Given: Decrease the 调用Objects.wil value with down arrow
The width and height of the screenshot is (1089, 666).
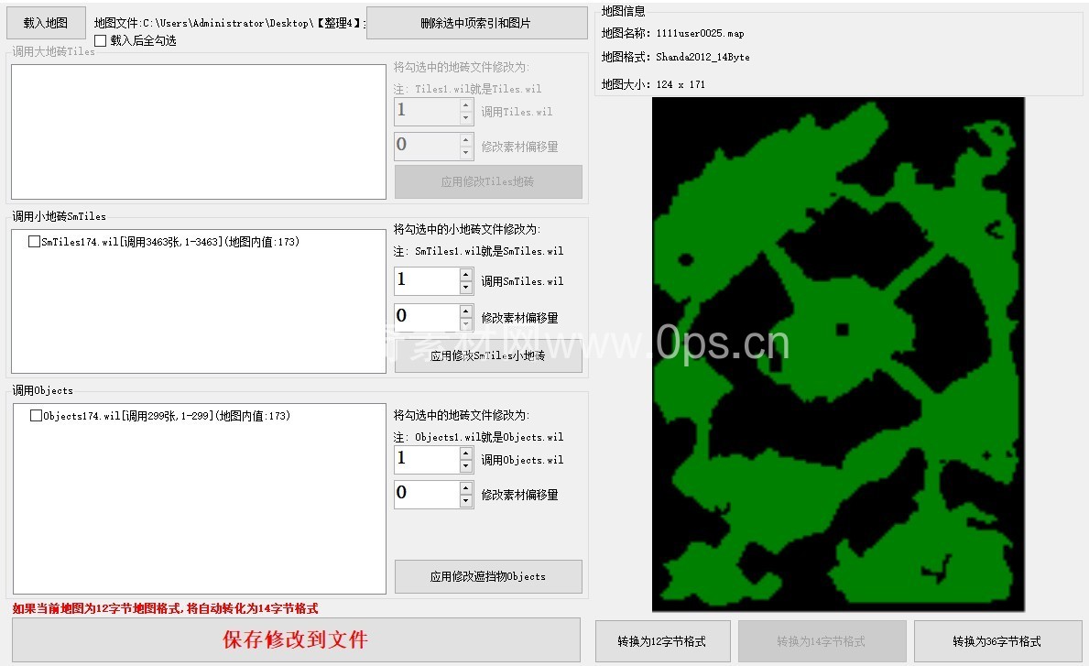Looking at the screenshot, I should [x=466, y=466].
